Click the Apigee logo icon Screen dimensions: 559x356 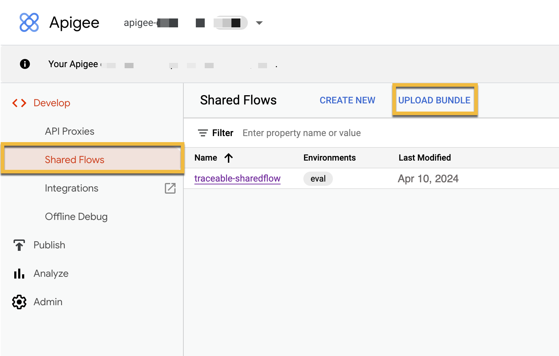[29, 22]
